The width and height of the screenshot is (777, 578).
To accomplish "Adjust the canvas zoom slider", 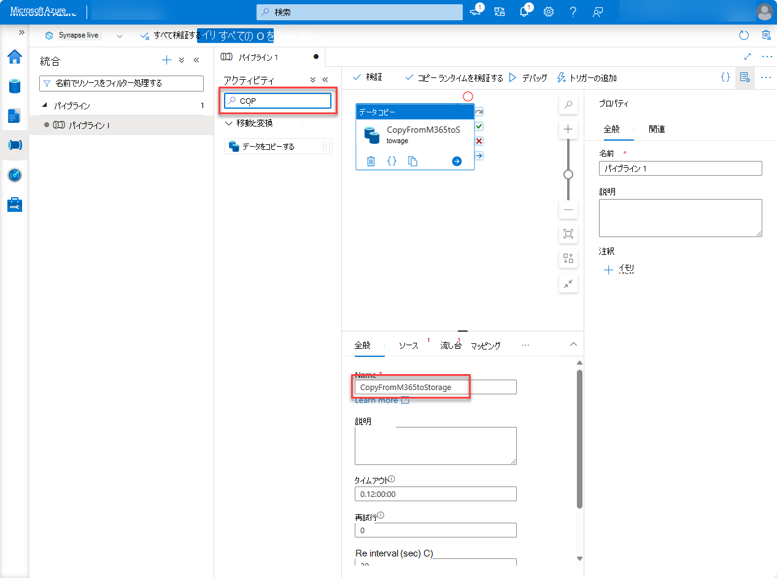I will 568,175.
